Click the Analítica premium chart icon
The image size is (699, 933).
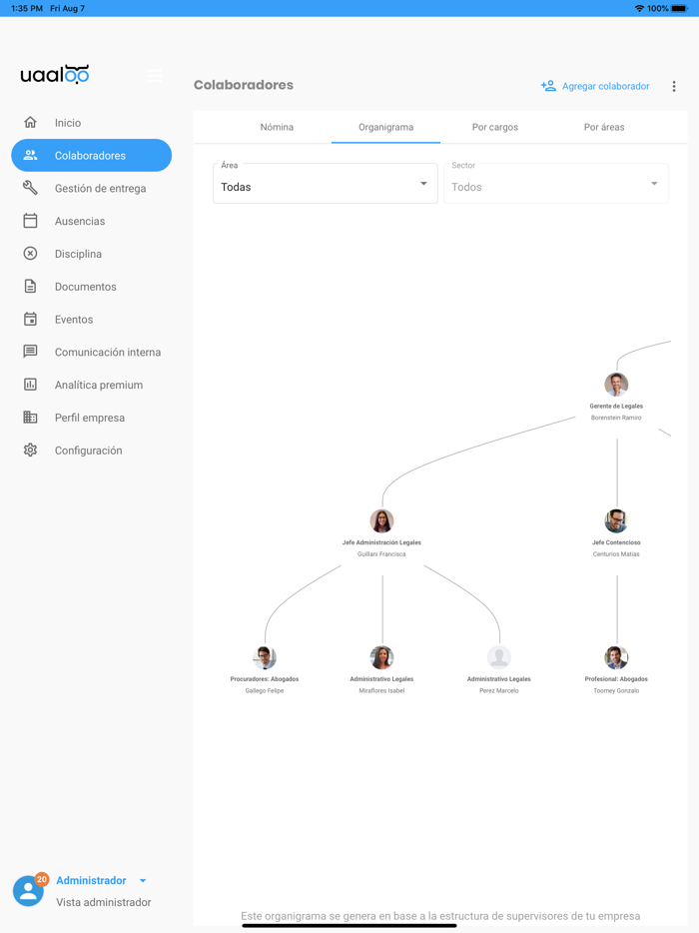coord(30,385)
